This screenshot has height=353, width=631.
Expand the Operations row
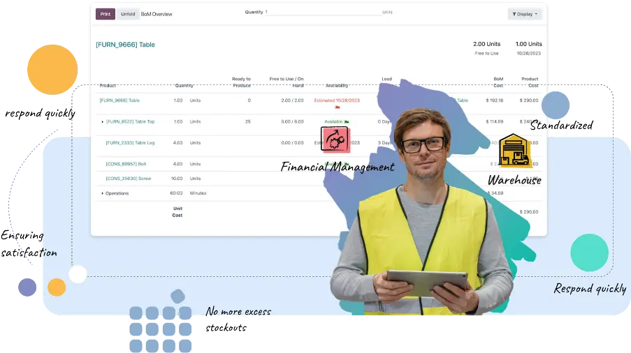(102, 193)
